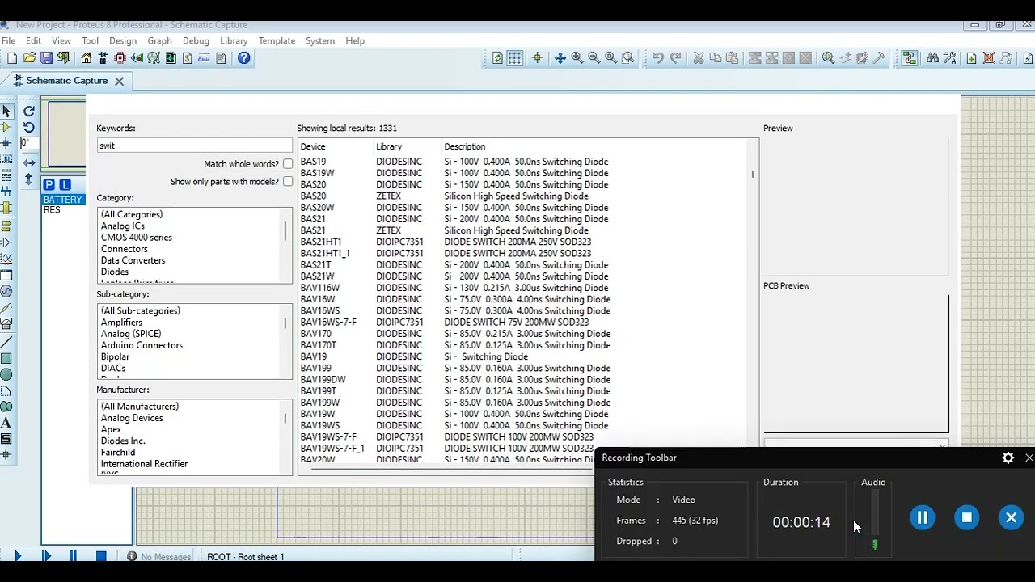The height and width of the screenshot is (582, 1035).
Task: Click the Category list scrollbar
Action: [x=285, y=231]
